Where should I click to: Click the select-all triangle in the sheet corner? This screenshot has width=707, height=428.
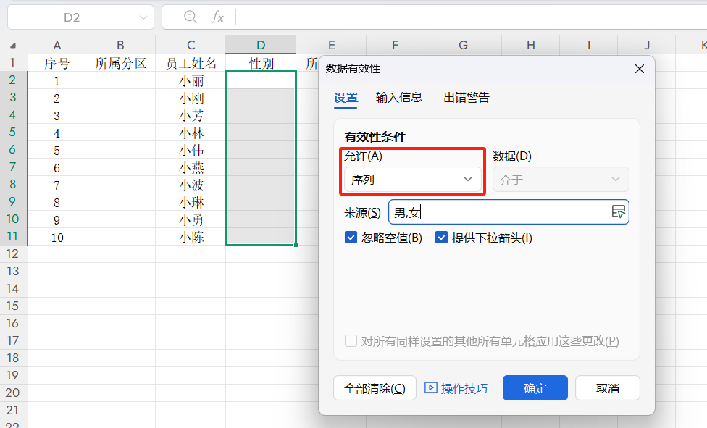12,45
